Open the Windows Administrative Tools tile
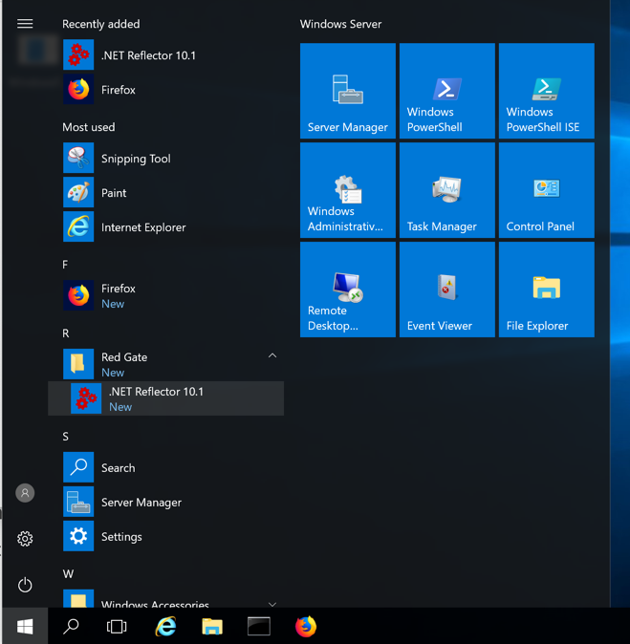This screenshot has height=644, width=630. click(347, 191)
